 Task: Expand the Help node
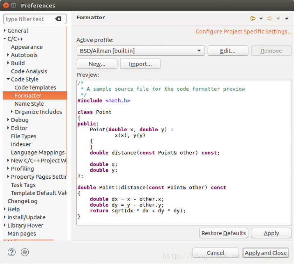pos(5,209)
